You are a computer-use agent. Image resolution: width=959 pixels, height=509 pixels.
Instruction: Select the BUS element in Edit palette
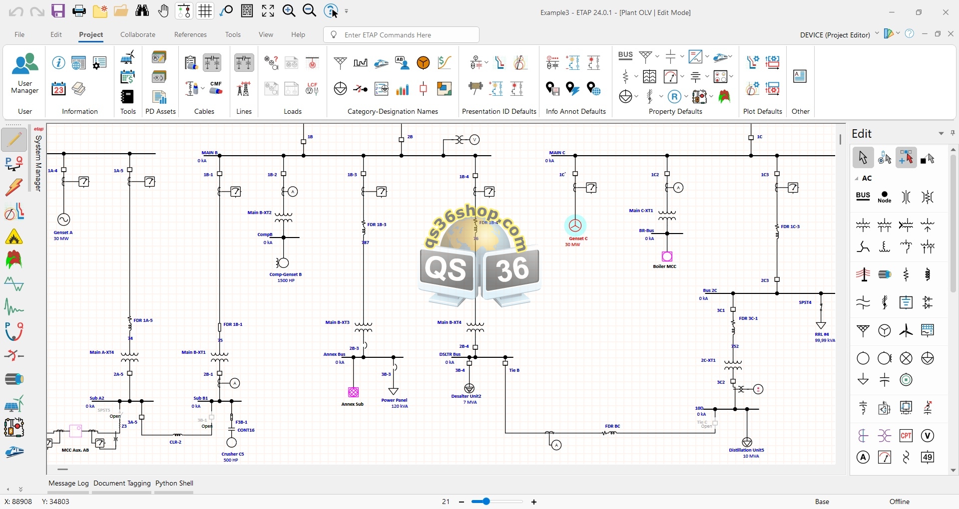[x=863, y=197]
